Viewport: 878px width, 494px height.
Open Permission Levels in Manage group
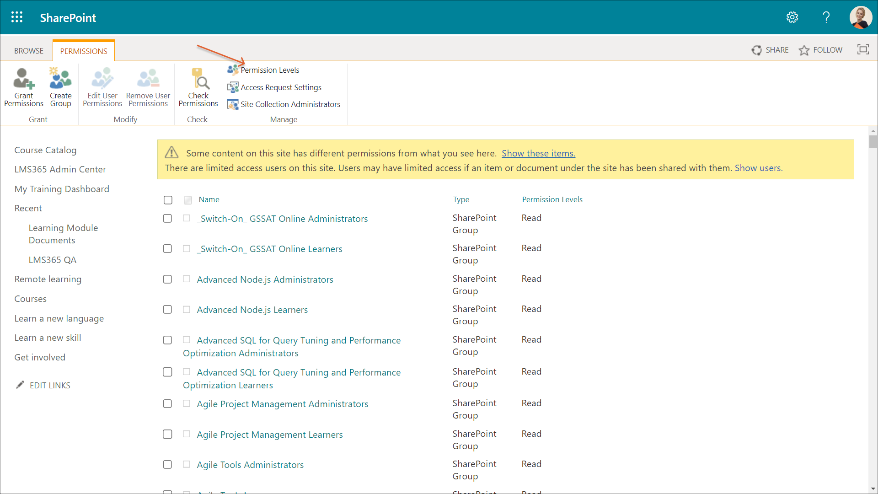pos(269,70)
